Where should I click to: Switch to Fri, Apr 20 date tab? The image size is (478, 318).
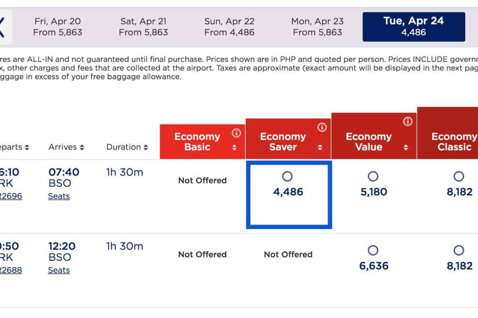[58, 27]
